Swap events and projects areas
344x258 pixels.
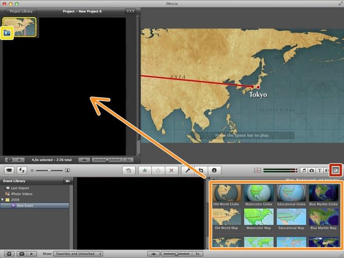[x=21, y=170]
